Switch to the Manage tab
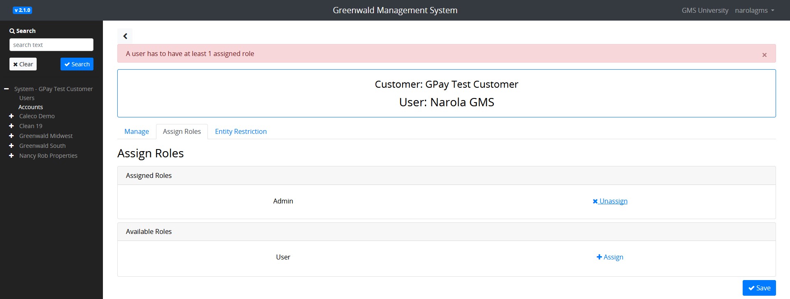Screen dimensions: 790x299 [137, 131]
